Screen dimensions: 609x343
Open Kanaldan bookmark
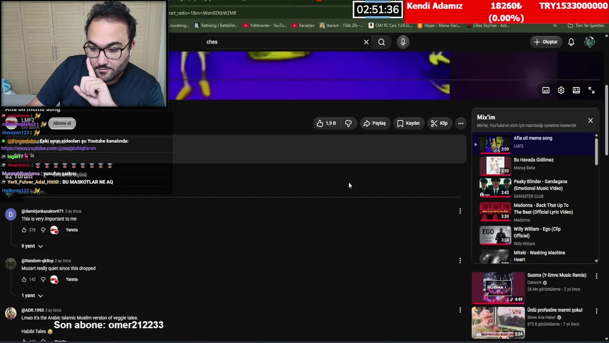point(304,26)
